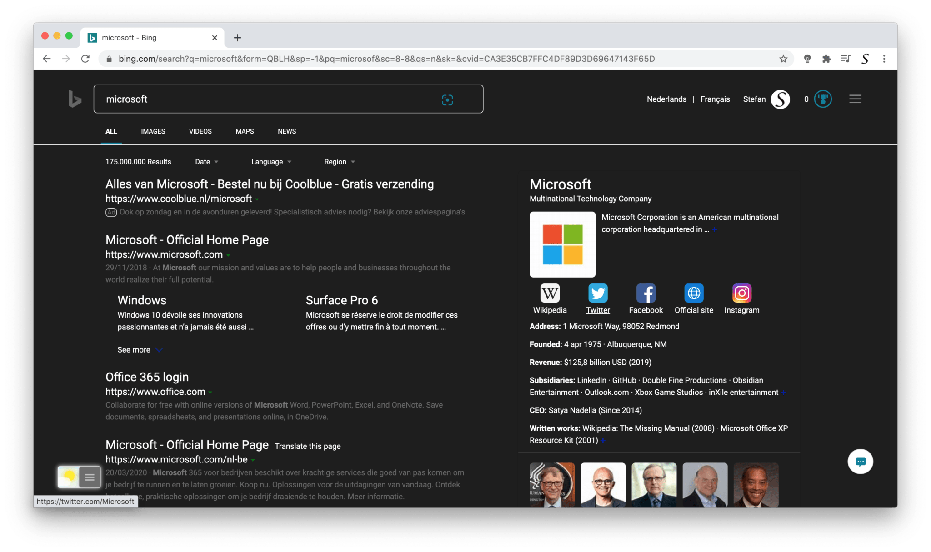Open the media control playlist icon
Image resolution: width=931 pixels, height=552 pixels.
point(846,59)
